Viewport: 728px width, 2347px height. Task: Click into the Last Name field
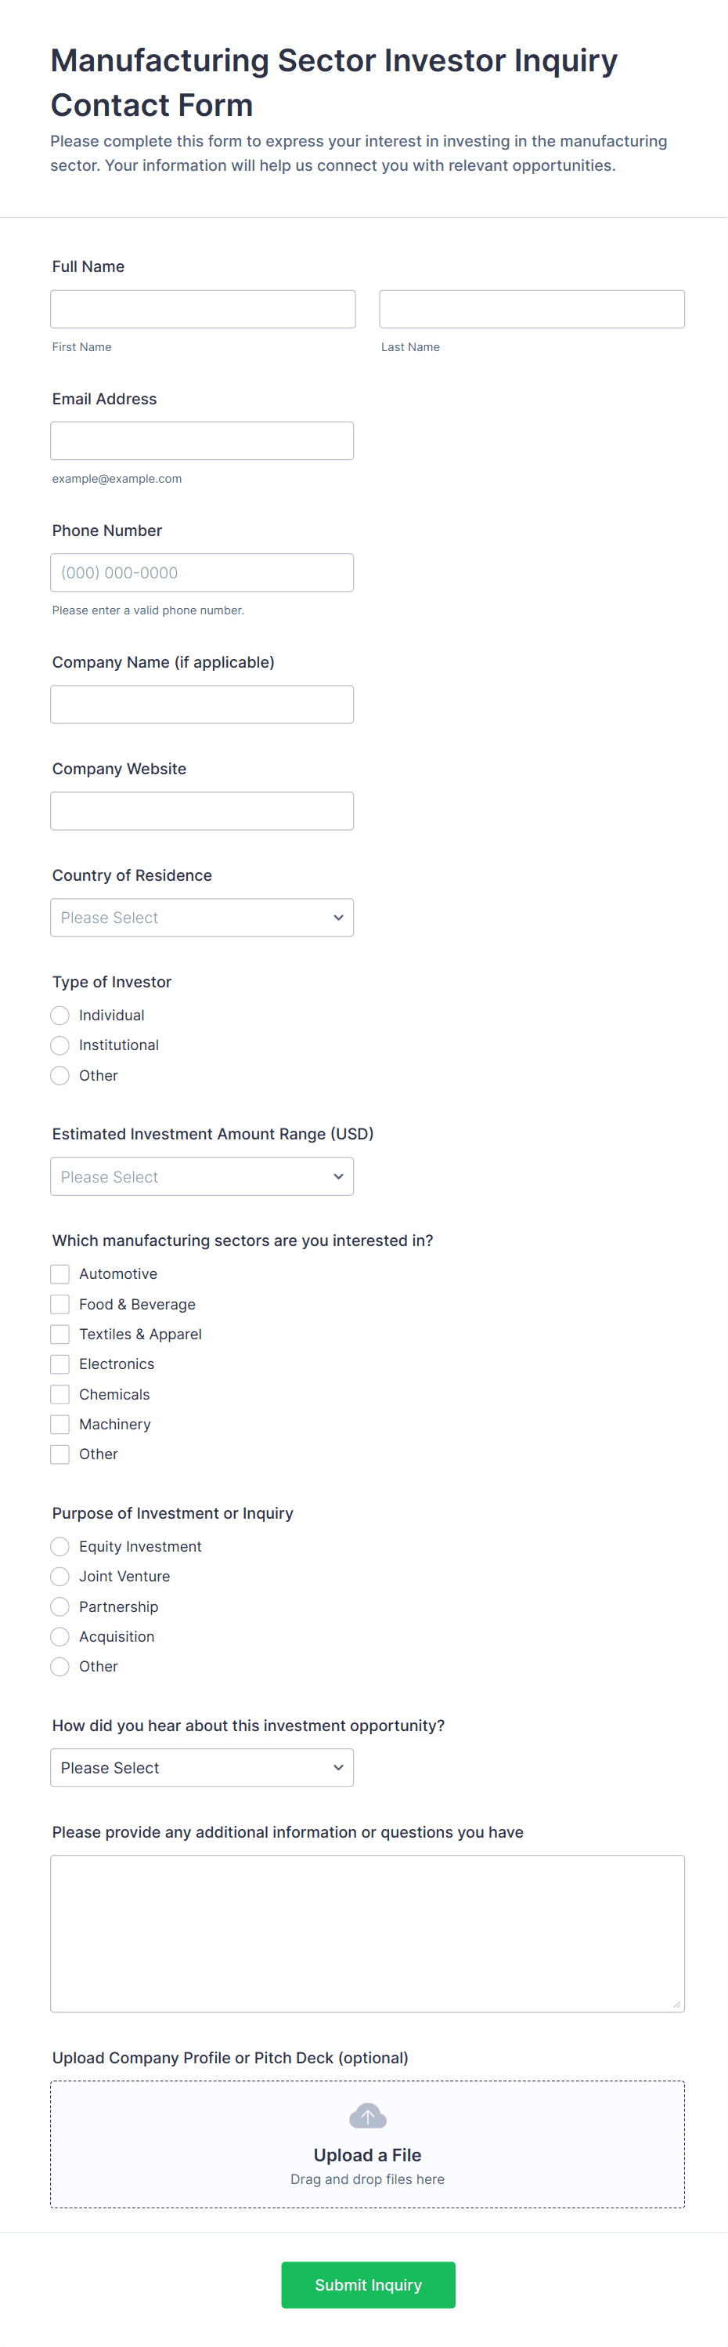(532, 309)
